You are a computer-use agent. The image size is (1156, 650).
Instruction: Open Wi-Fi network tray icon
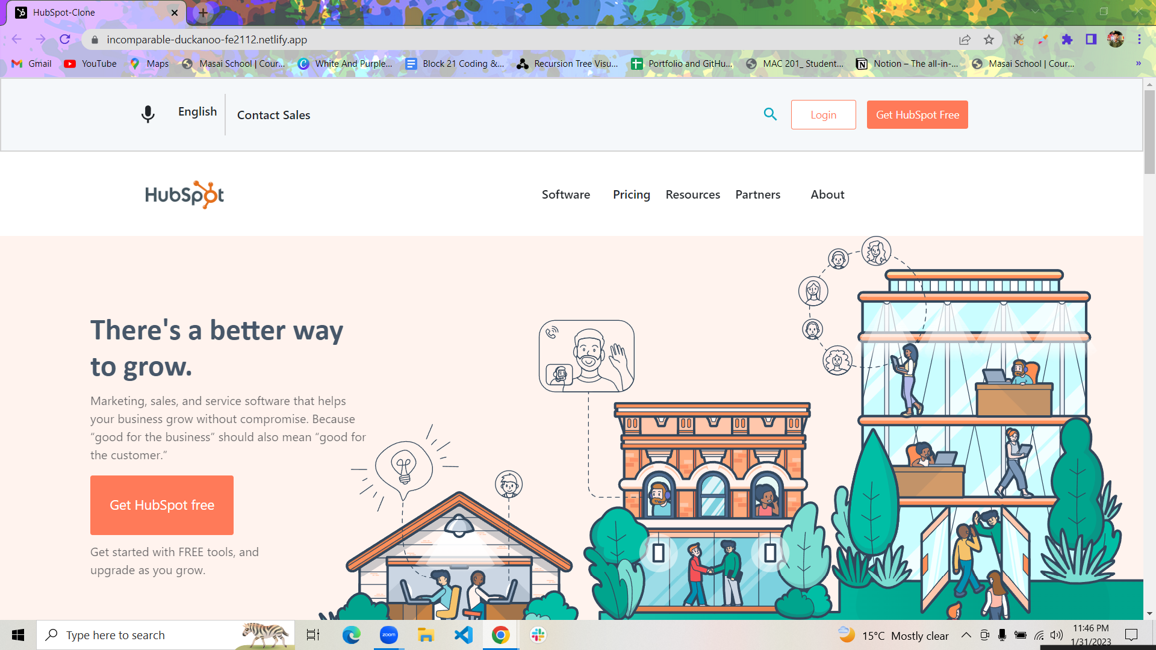tap(1039, 635)
